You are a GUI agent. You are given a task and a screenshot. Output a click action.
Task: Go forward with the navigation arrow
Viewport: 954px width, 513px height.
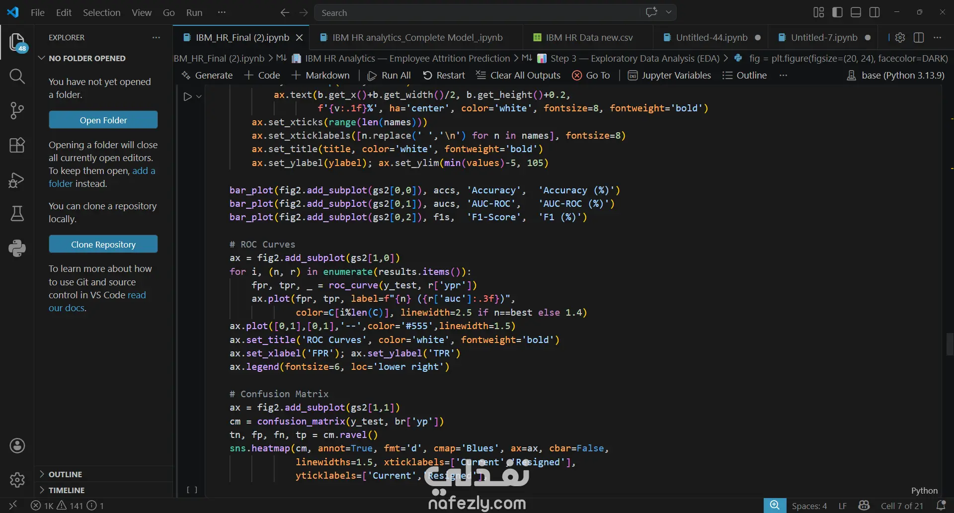[304, 12]
